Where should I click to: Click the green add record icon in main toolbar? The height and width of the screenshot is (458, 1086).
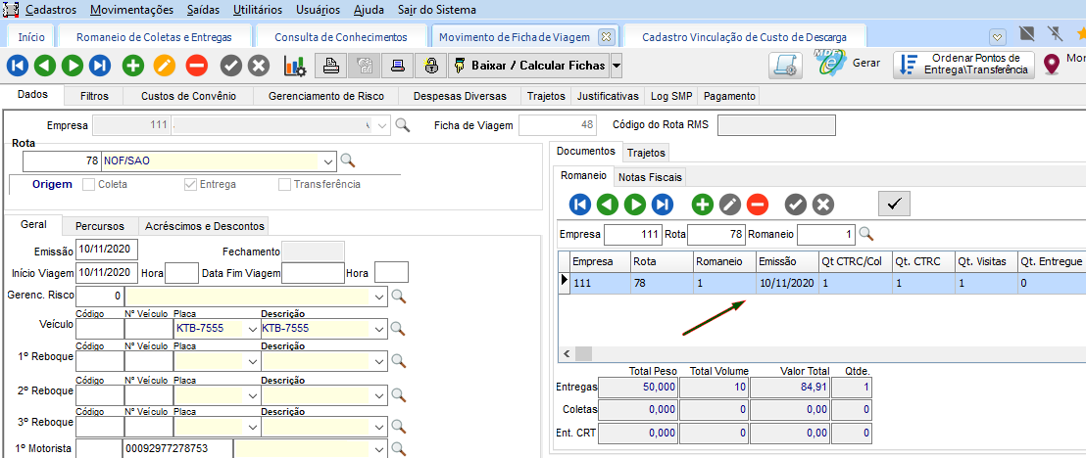coord(133,66)
